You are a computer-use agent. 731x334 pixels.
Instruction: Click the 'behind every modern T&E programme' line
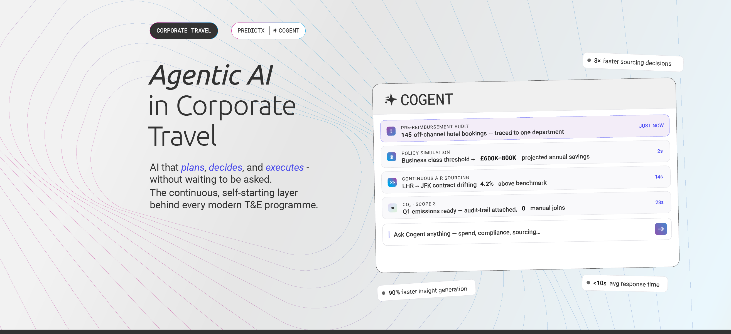click(234, 205)
